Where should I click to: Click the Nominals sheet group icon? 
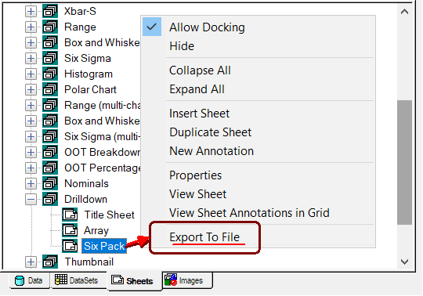point(50,183)
